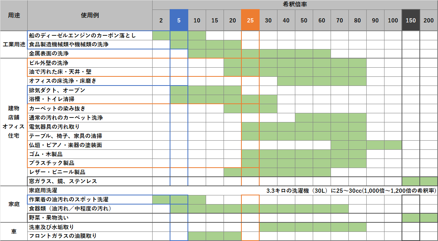The width and height of the screenshot is (438, 241).
Task: Click the blue dilution header cell 5
Action: click(x=179, y=20)
